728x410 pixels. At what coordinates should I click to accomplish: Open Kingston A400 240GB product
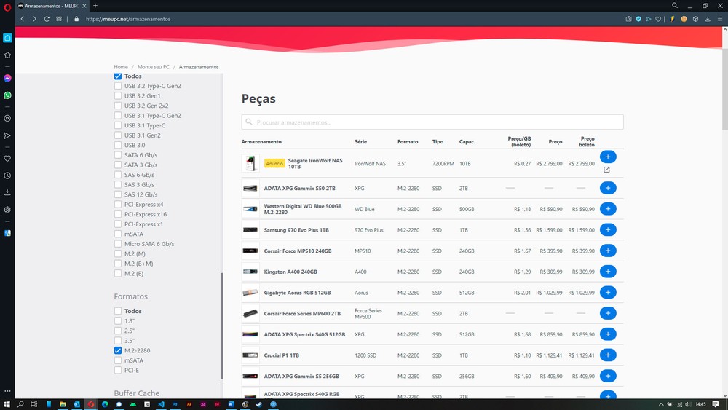290,272
